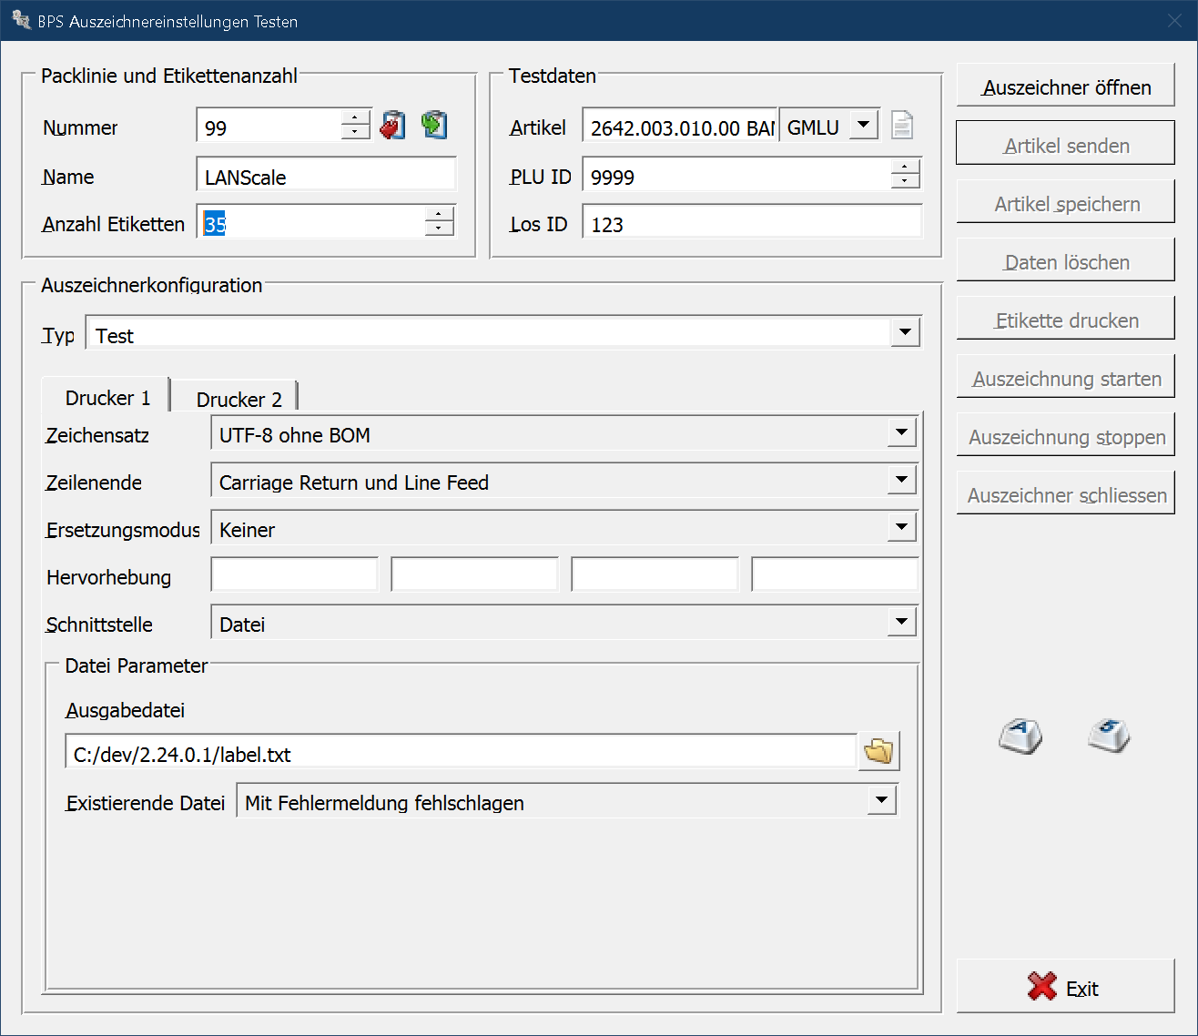
Task: Click the red X Exit button
Action: click(1065, 987)
